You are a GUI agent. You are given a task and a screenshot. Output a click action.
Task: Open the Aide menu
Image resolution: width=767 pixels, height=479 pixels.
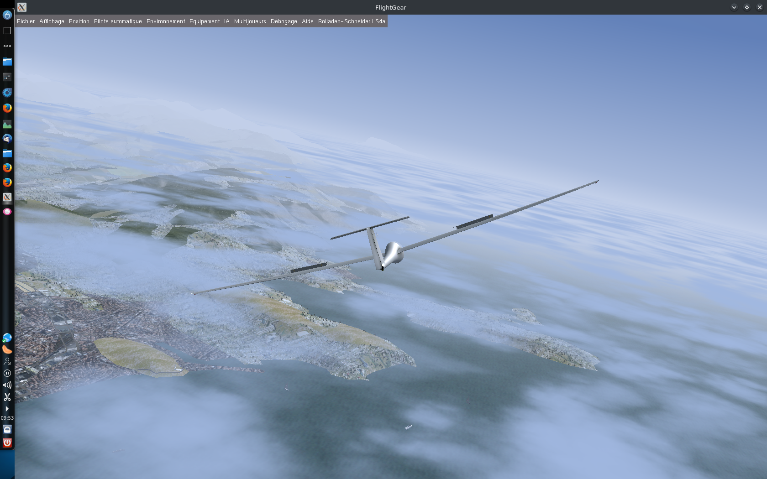click(x=308, y=21)
